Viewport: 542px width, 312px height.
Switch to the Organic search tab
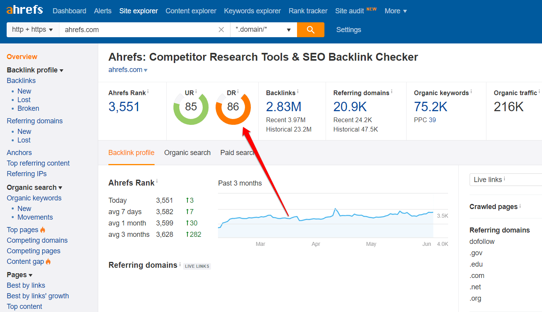[x=187, y=153]
